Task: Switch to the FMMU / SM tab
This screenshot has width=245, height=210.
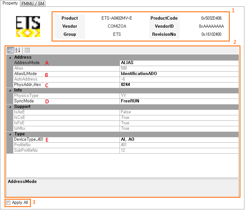Action: pyautogui.click(x=33, y=4)
